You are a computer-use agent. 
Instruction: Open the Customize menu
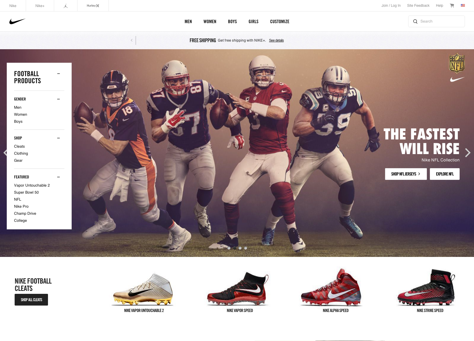pyautogui.click(x=280, y=22)
